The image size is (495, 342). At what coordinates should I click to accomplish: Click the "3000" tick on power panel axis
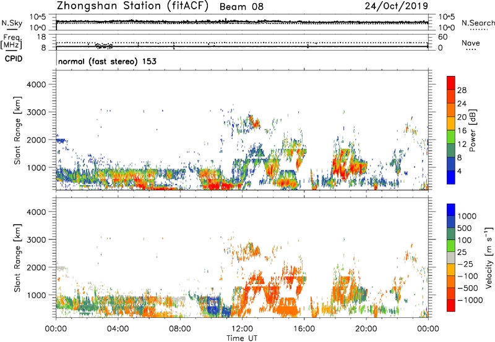pyautogui.click(x=36, y=112)
